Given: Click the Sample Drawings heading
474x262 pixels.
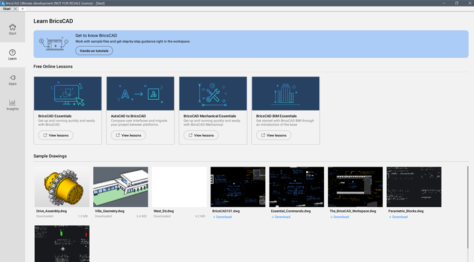Looking at the screenshot, I should tap(50, 156).
